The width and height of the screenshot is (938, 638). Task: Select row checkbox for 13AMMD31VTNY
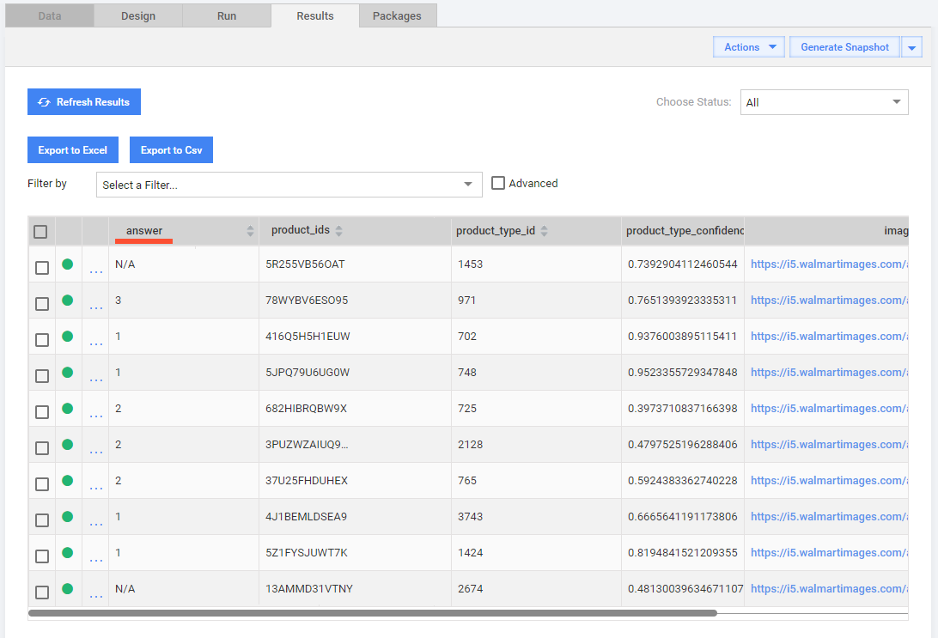42,592
